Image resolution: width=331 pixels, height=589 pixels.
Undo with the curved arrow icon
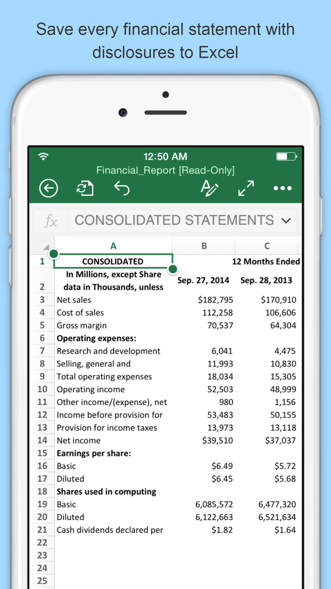122,188
